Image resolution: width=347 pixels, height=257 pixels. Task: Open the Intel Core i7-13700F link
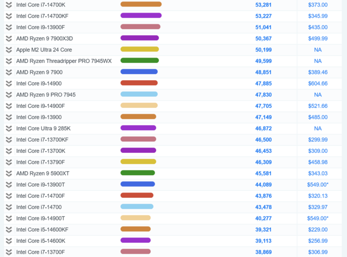tap(41, 252)
